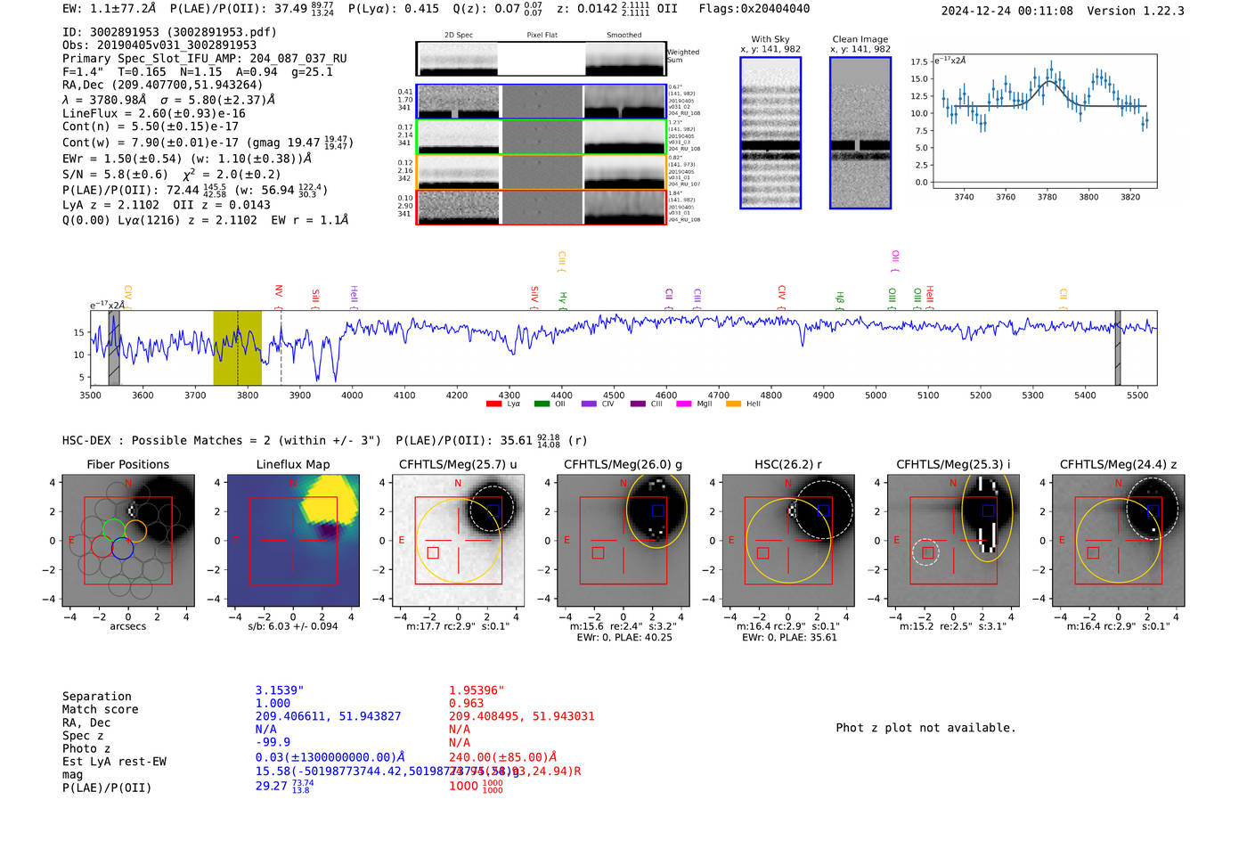Click the blue fiber circle
This screenshot has height=849, width=1247.
point(123,549)
